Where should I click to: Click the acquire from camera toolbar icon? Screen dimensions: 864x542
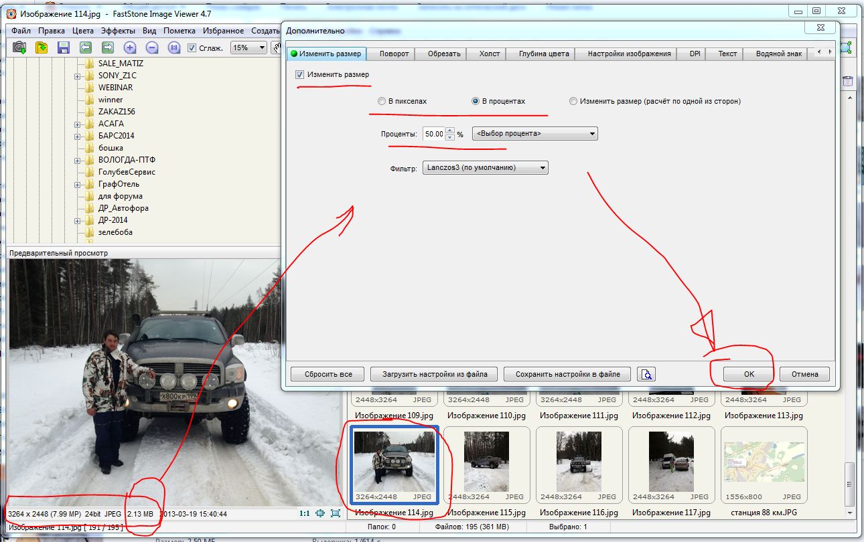tap(19, 48)
